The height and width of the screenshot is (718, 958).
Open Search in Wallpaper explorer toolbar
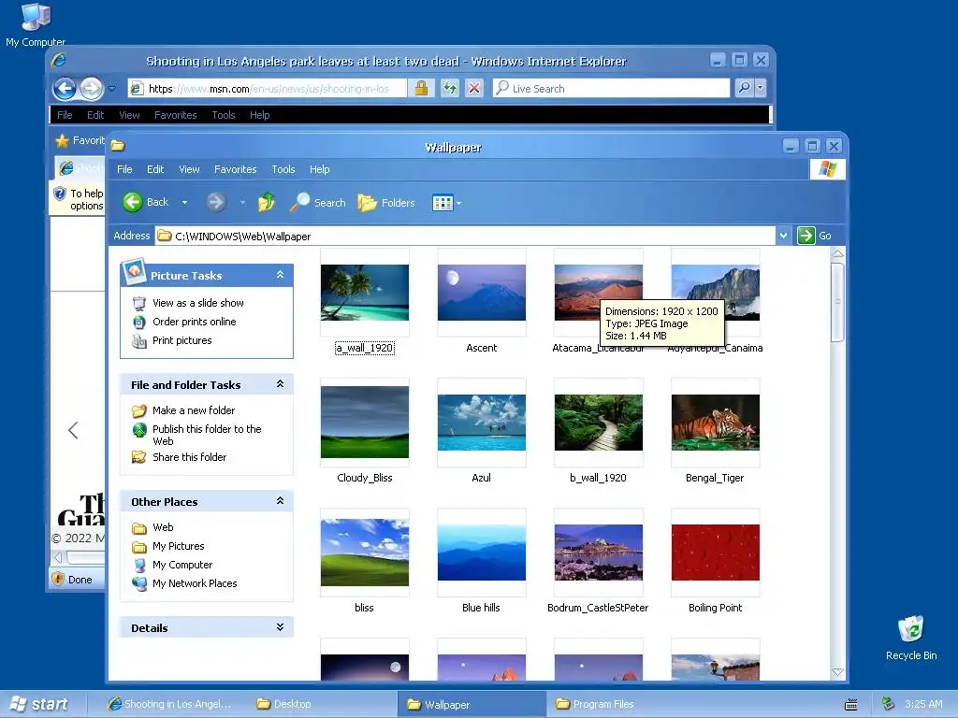(x=318, y=202)
